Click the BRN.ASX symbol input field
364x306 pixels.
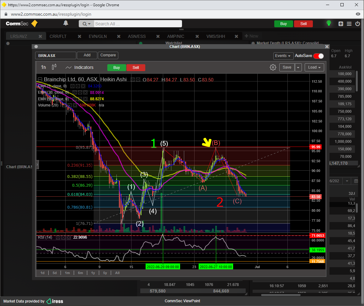tap(56, 55)
